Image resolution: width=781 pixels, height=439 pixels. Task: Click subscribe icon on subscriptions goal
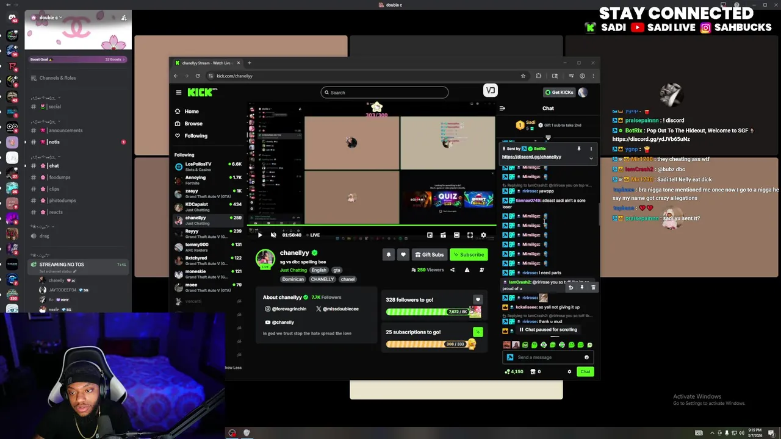point(478,332)
